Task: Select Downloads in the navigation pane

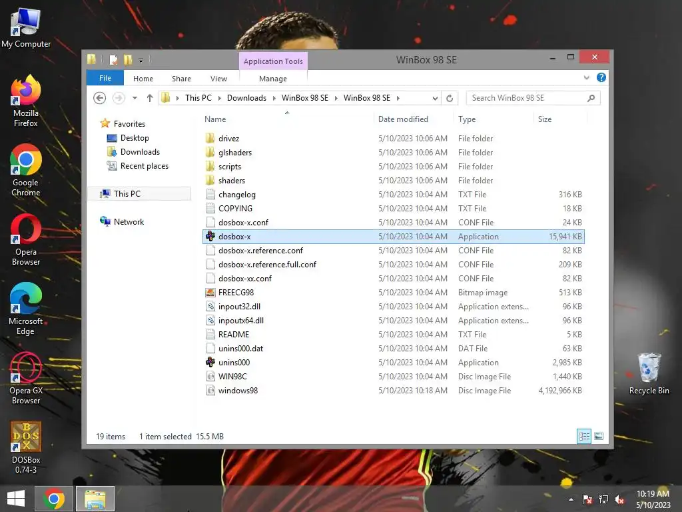Action: click(140, 152)
